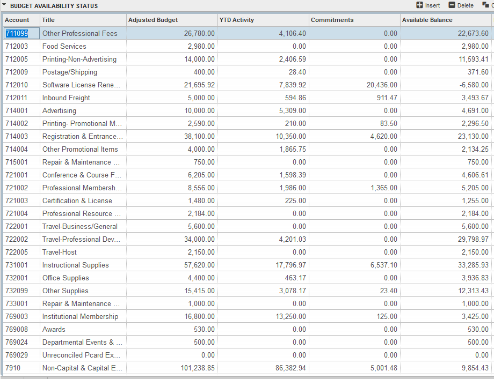Click the 101,238.85 adjusted budget
The image size is (494, 379).
pyautogui.click(x=198, y=369)
